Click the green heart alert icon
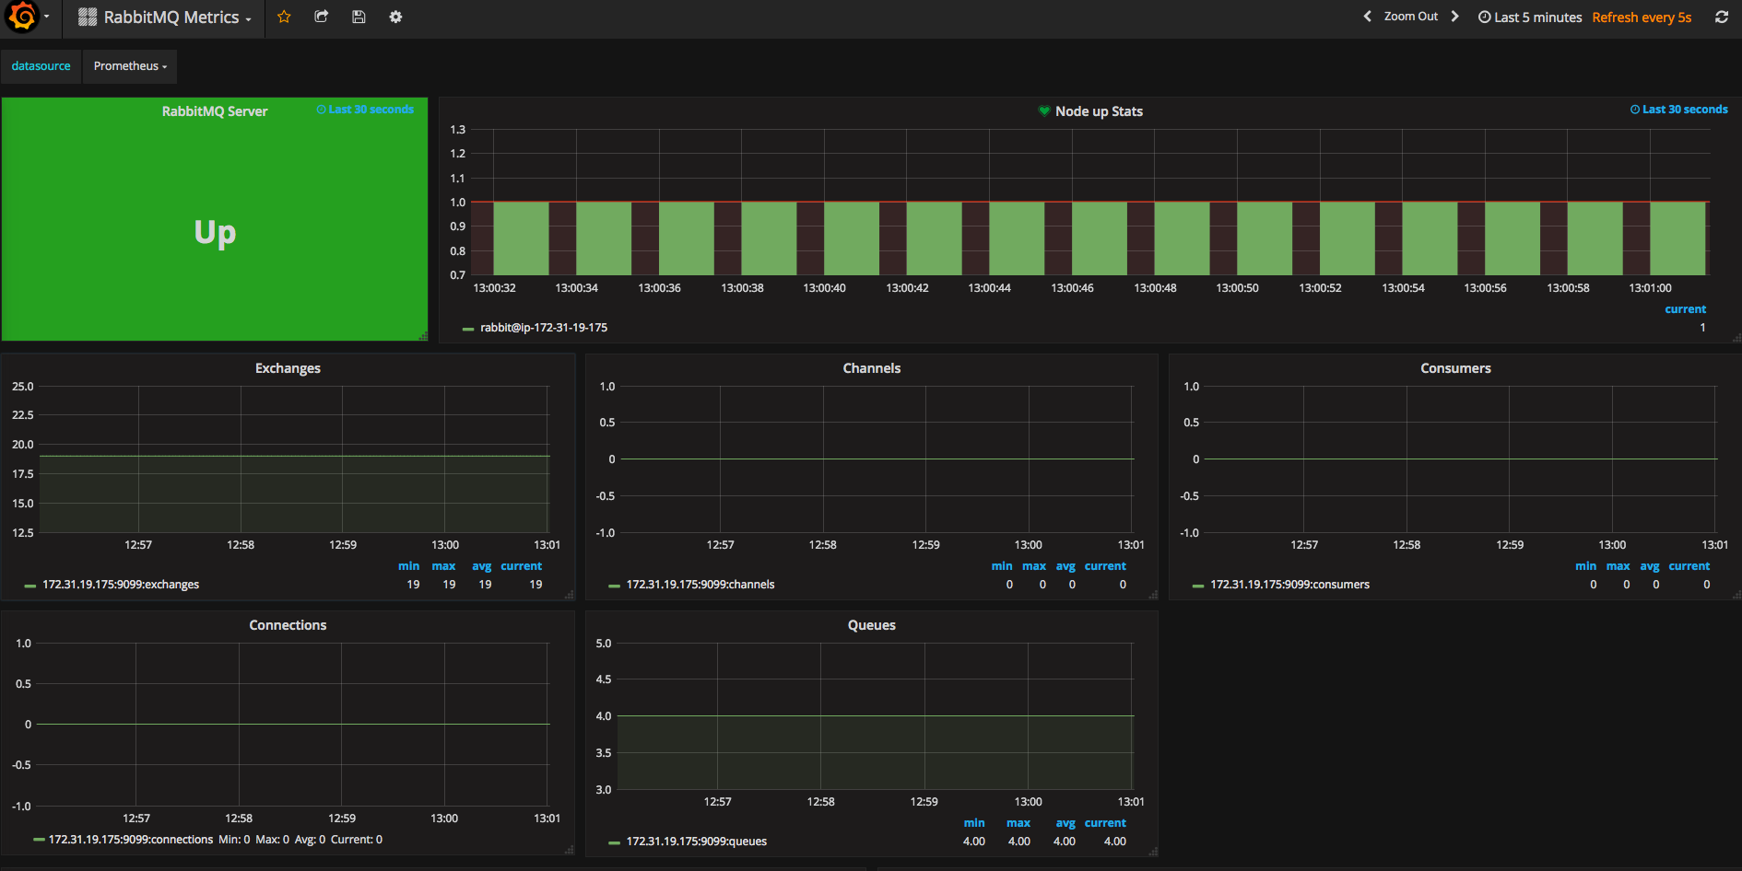Viewport: 1742px width, 871px height. coord(1044,111)
